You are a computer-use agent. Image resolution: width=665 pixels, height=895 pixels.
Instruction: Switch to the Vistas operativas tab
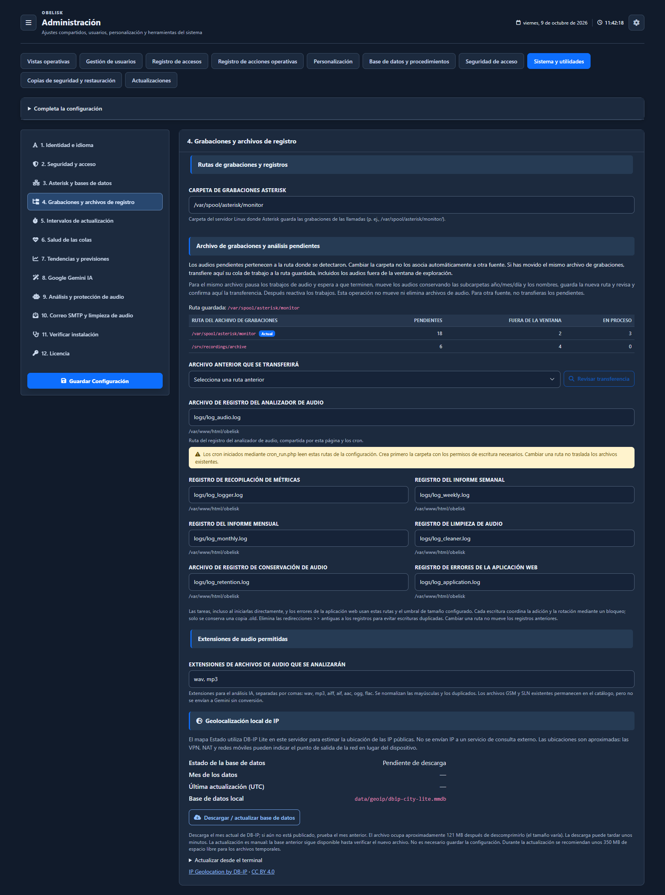48,61
